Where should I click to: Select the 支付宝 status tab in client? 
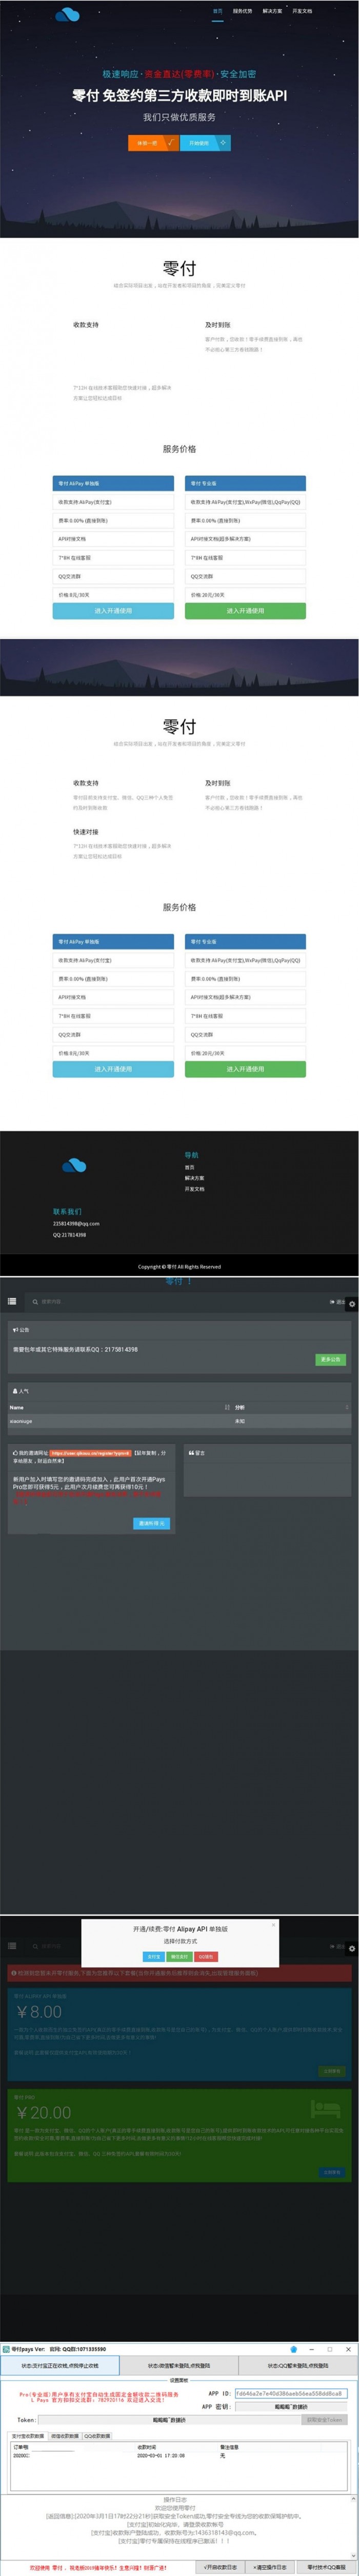coord(60,2366)
